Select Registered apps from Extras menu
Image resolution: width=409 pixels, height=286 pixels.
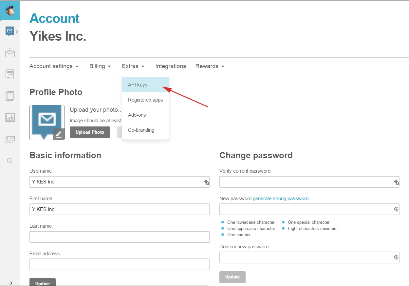[x=145, y=100]
